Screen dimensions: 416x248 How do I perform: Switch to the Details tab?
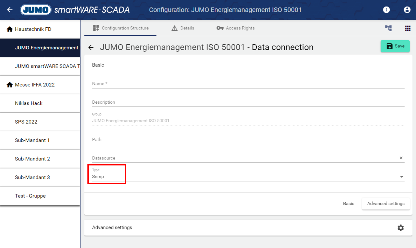[x=183, y=28]
